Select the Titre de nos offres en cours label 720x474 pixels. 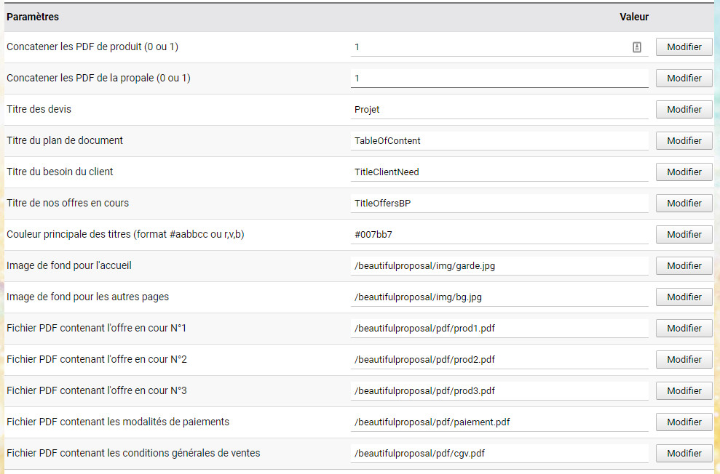click(68, 203)
